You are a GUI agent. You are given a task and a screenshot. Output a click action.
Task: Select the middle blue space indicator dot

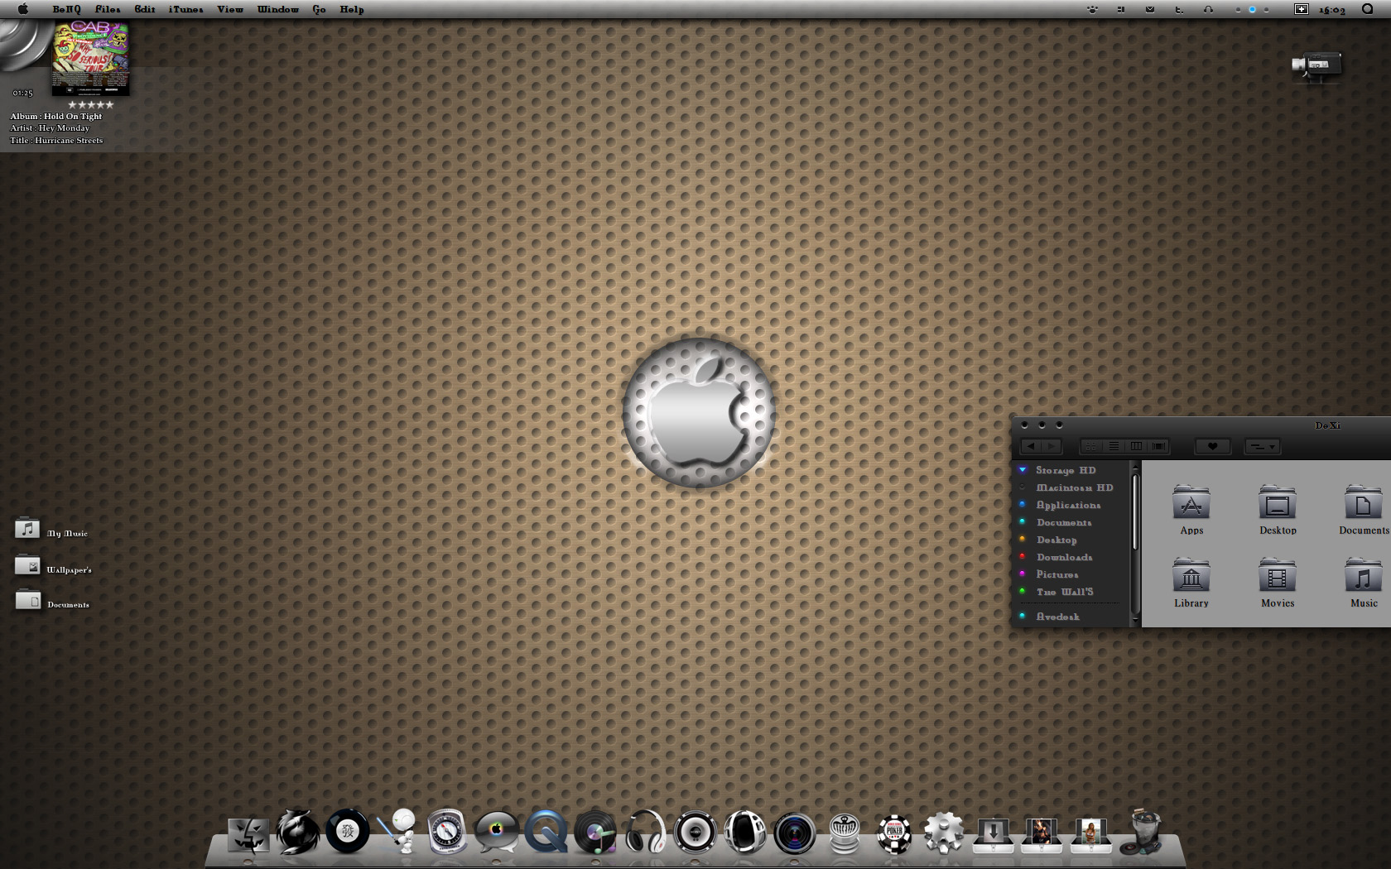point(1252,10)
